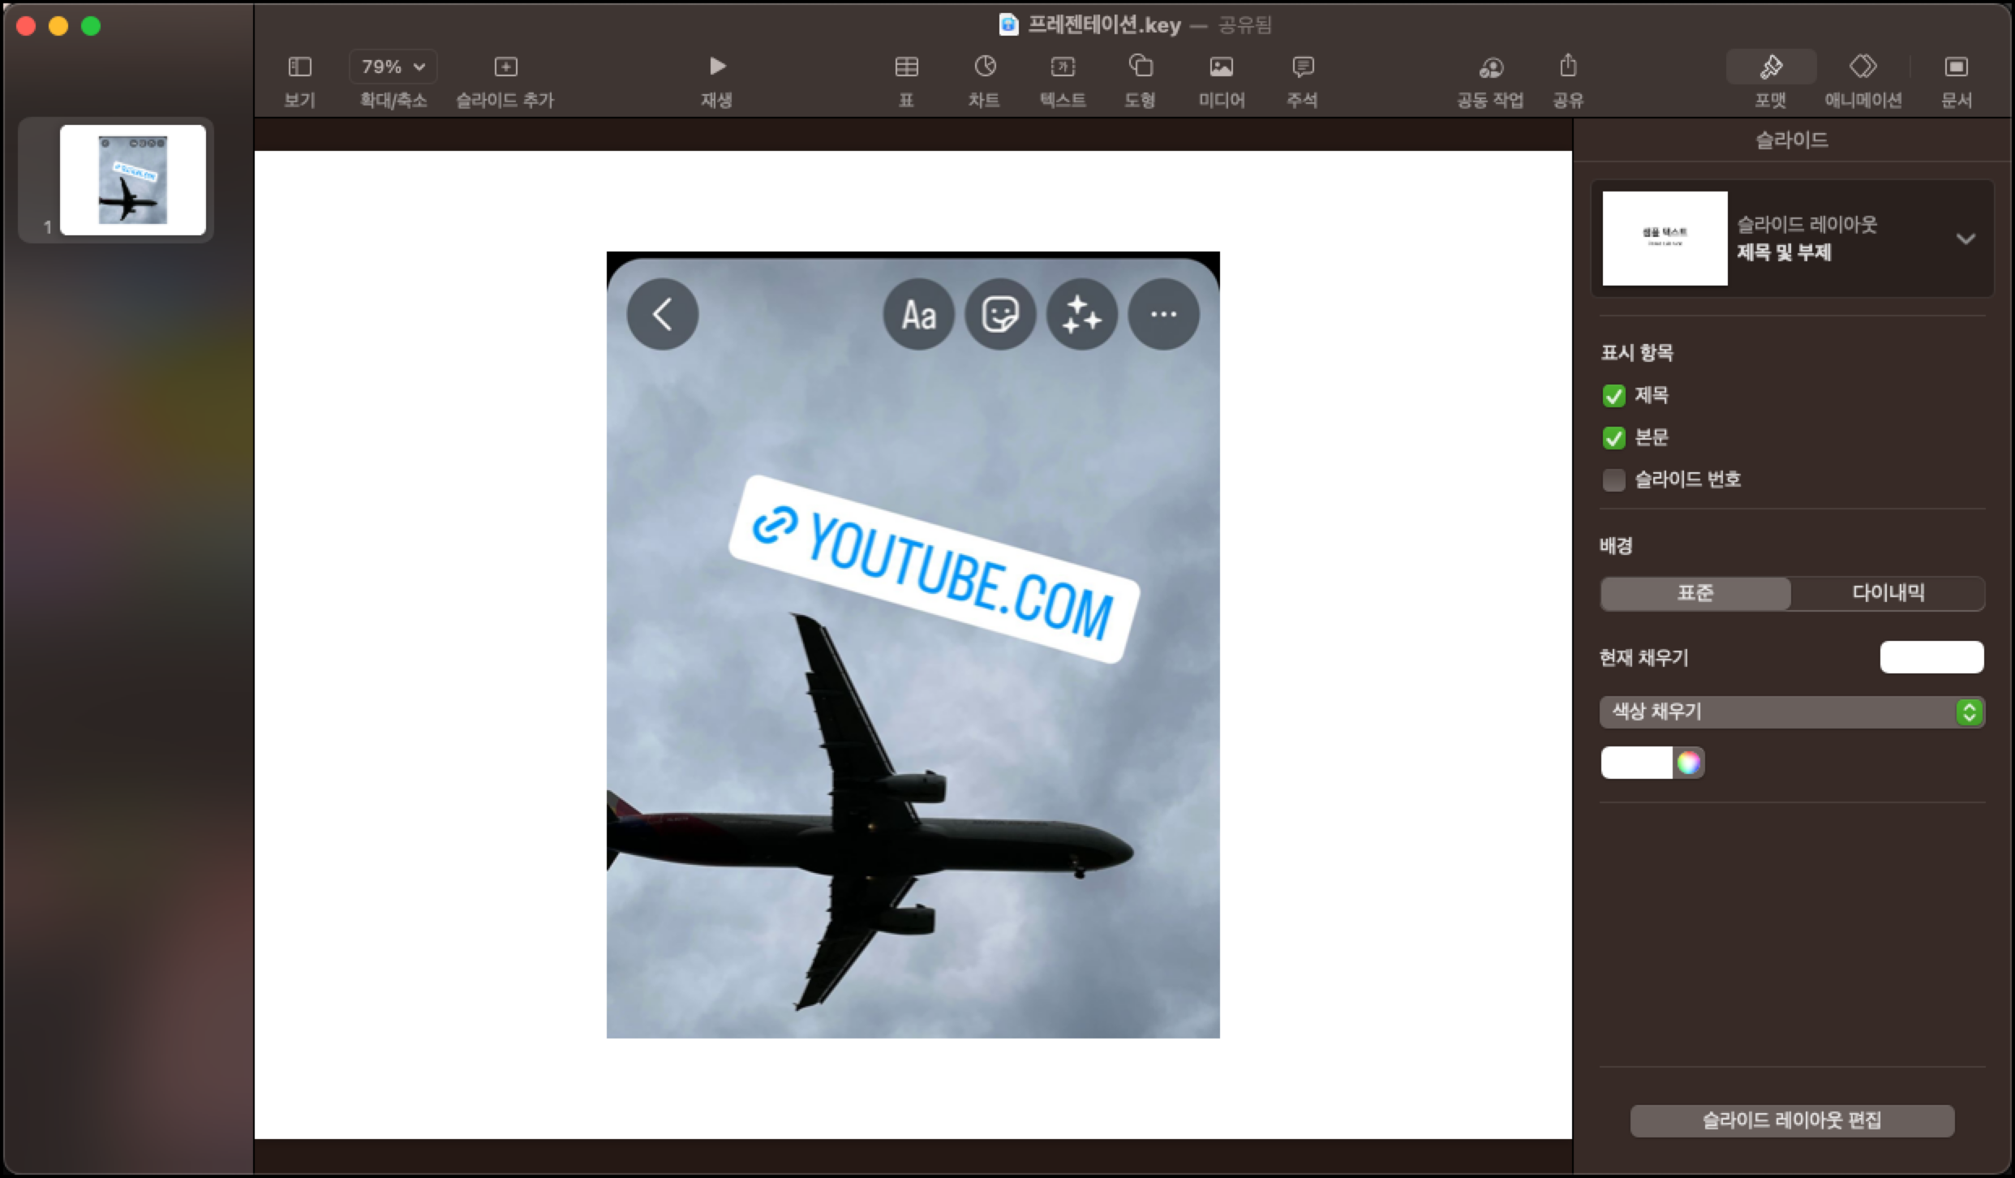Select the 슬라이드 inspector tab heading

pyautogui.click(x=1792, y=140)
